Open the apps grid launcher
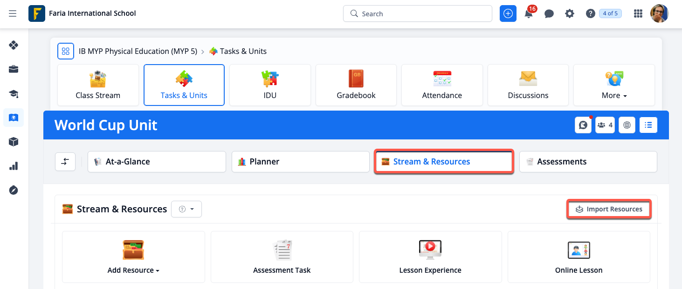Screen dimensions: 682x289 click(x=638, y=14)
